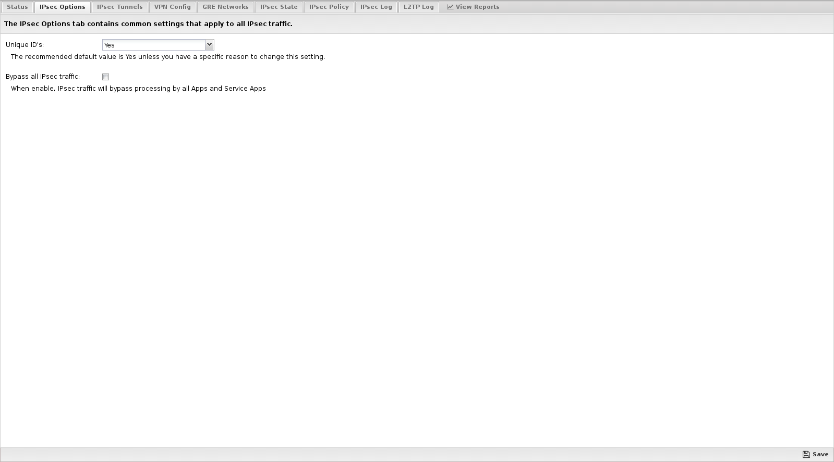Click the Save button
834x462 pixels.
816,454
